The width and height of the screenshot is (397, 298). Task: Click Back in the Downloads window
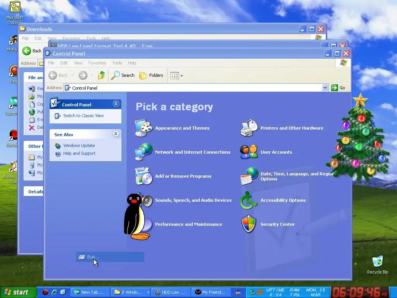click(32, 51)
